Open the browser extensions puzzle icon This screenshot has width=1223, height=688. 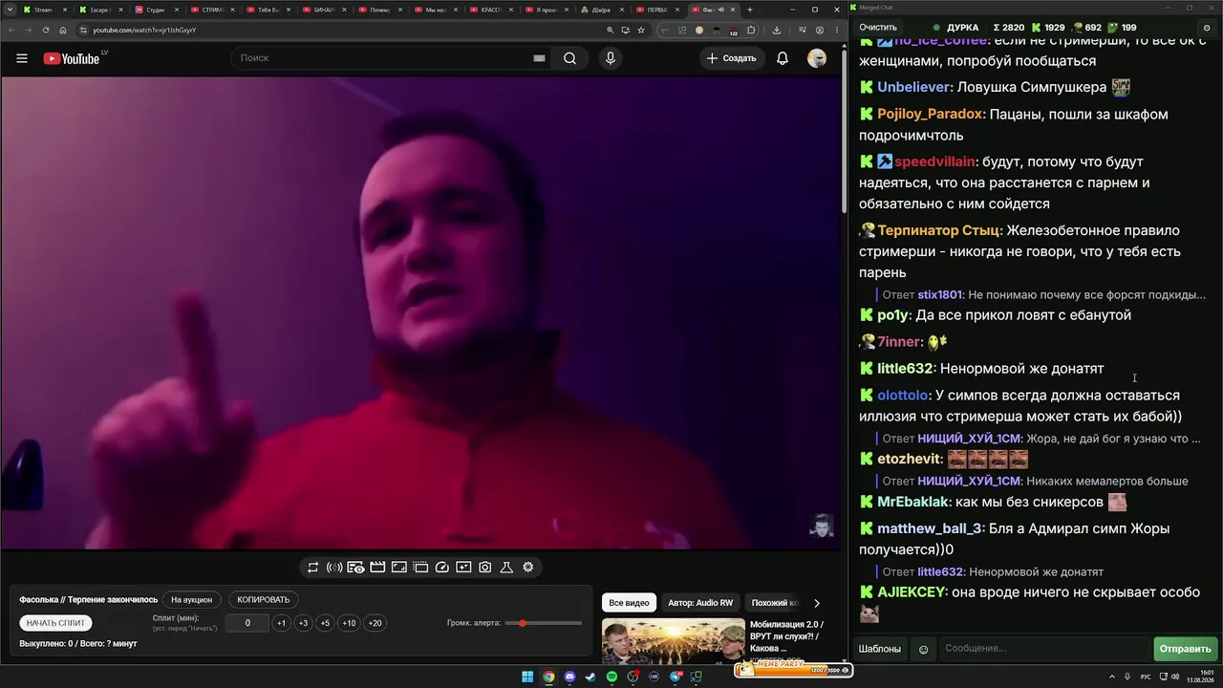point(751,30)
